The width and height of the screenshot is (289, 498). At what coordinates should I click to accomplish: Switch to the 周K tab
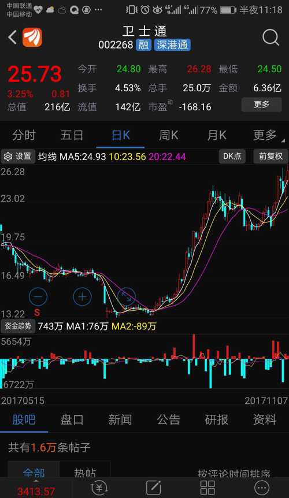click(x=169, y=135)
